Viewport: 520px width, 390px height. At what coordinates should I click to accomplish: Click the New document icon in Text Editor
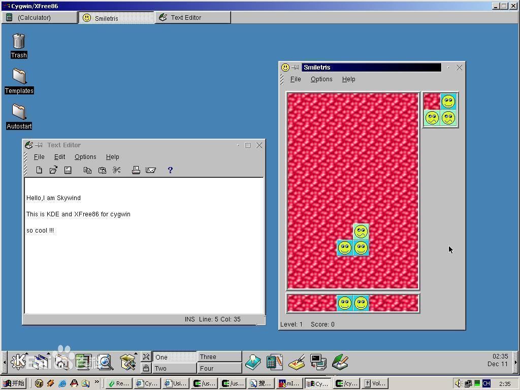tap(39, 170)
